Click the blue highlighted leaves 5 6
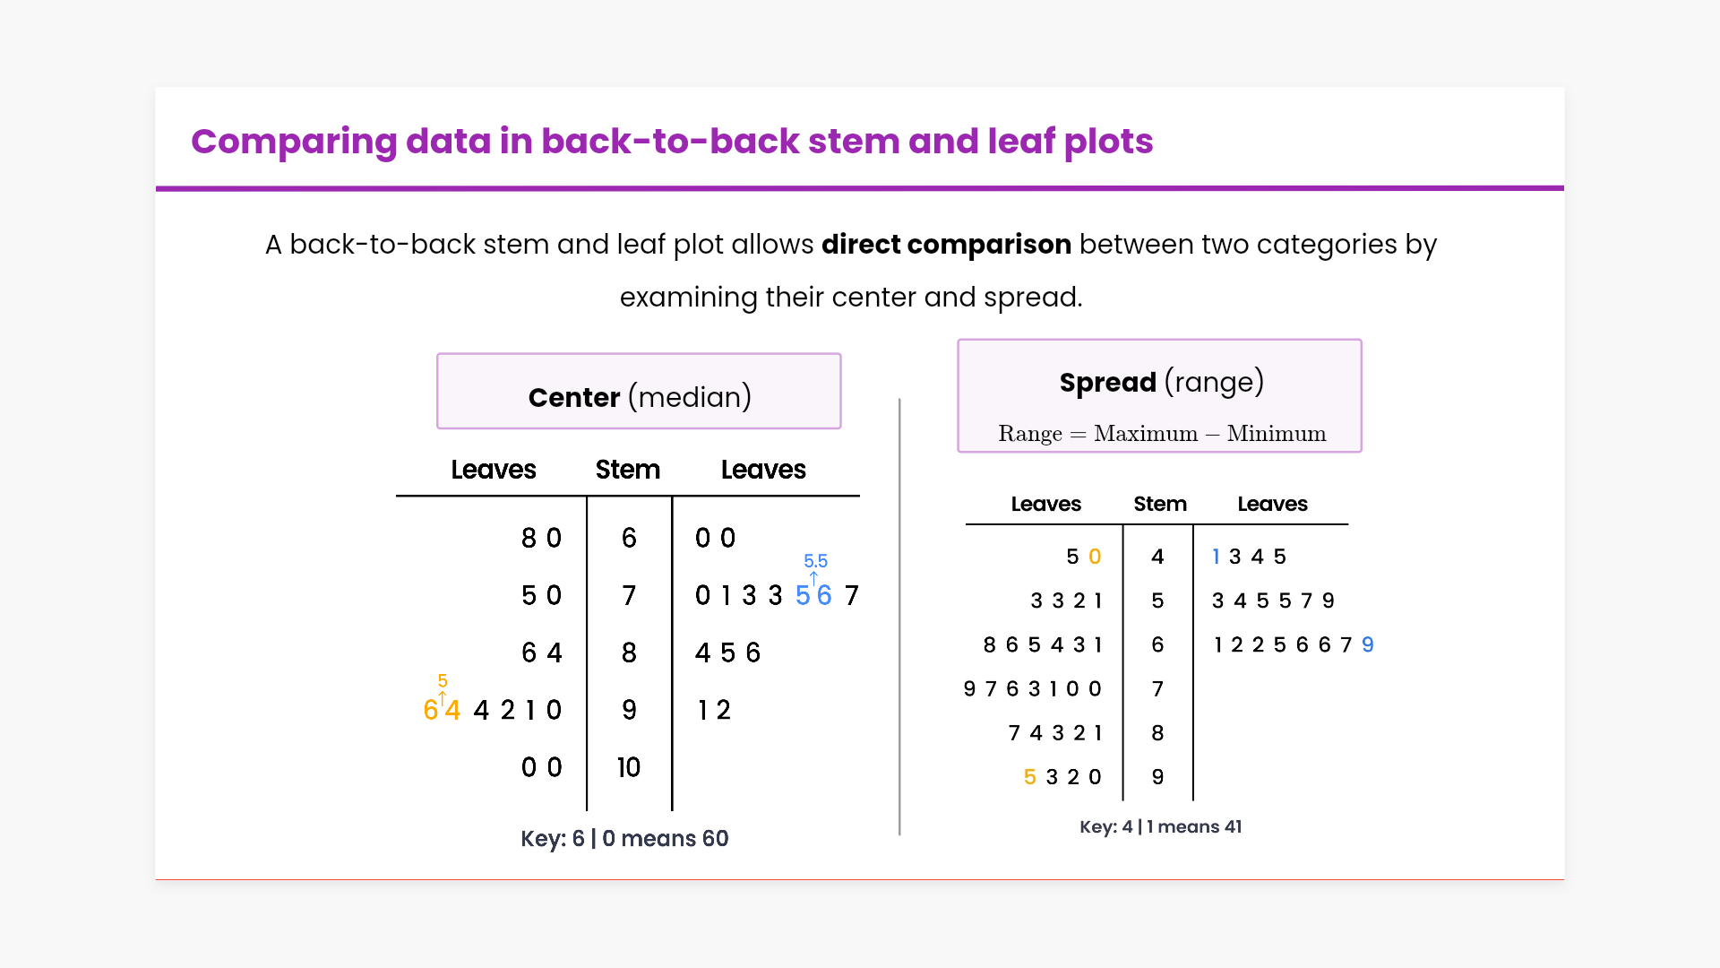The height and width of the screenshot is (968, 1720). 813,596
